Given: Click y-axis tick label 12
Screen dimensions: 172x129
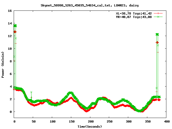Looking at the screenshot, I should pyautogui.click(x=10, y=36).
